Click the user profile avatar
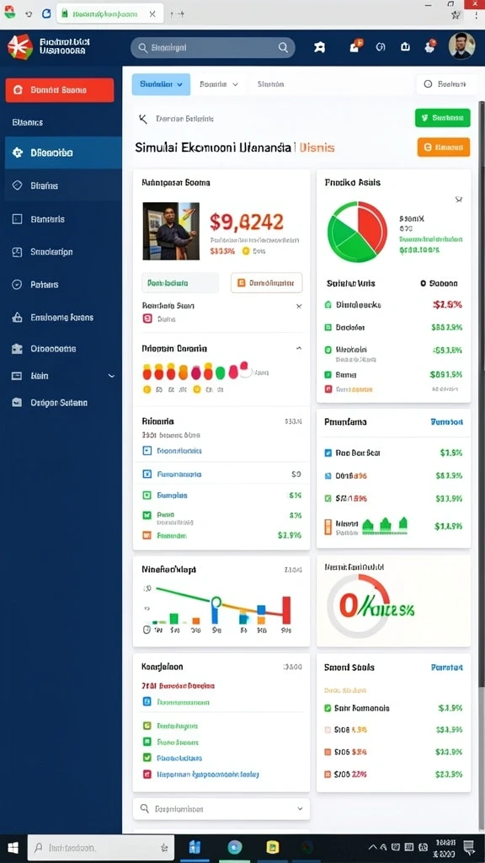The width and height of the screenshot is (485, 863). point(461,46)
